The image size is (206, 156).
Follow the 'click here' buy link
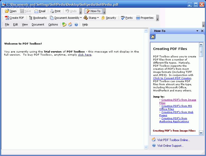point(85,55)
